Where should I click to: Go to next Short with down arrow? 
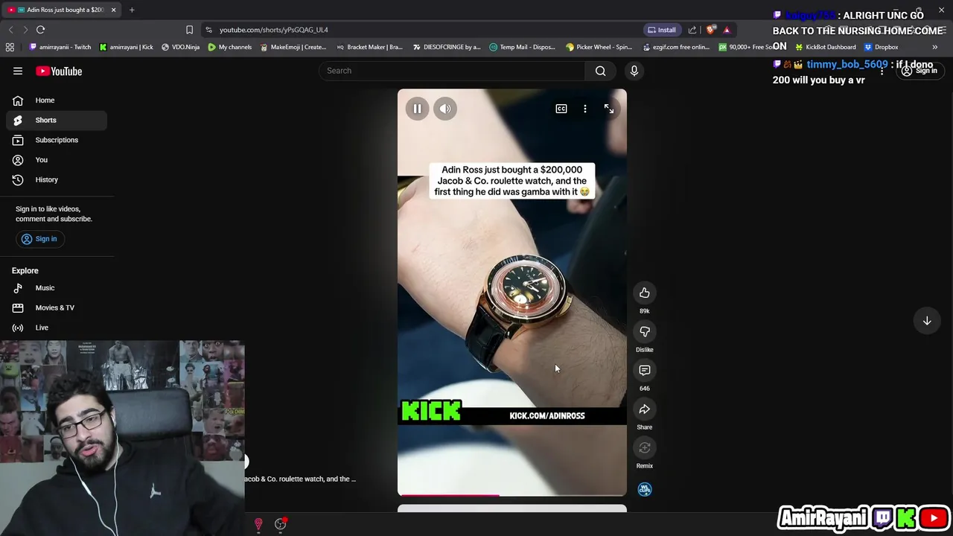click(927, 321)
